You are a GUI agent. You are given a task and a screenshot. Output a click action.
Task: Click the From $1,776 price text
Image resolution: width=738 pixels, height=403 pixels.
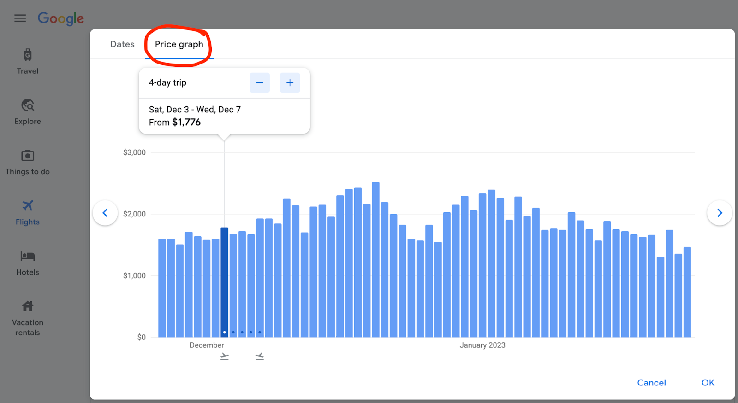(x=175, y=123)
